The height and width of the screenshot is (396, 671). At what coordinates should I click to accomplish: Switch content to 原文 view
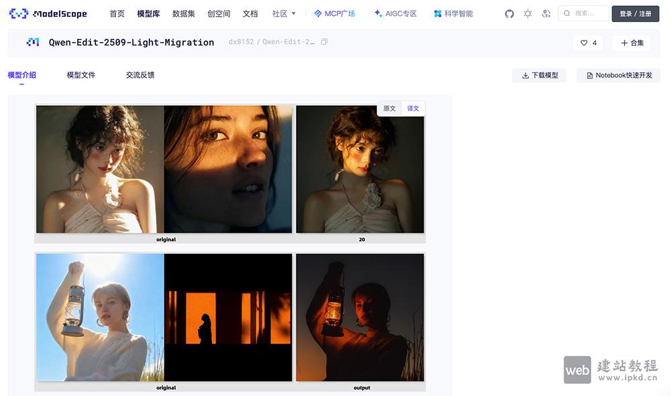click(390, 108)
